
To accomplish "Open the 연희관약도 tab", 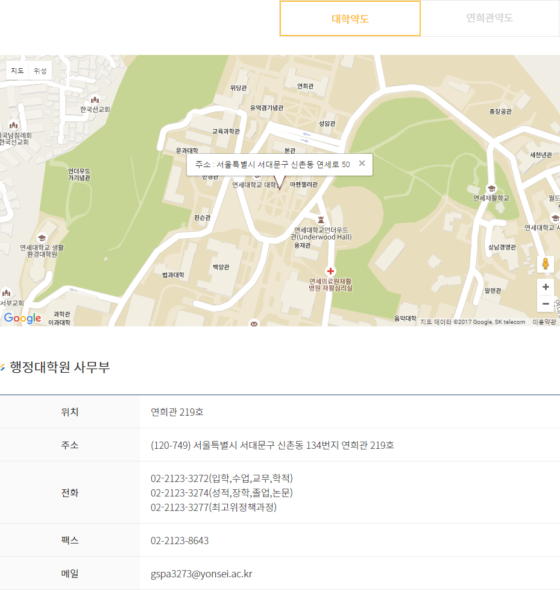I will point(489,19).
